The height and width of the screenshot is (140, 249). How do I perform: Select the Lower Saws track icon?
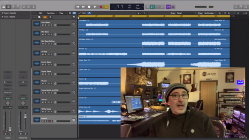(x=37, y=64)
